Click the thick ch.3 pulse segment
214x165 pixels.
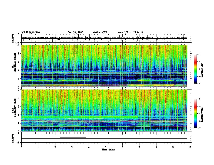[x=73, y=138]
